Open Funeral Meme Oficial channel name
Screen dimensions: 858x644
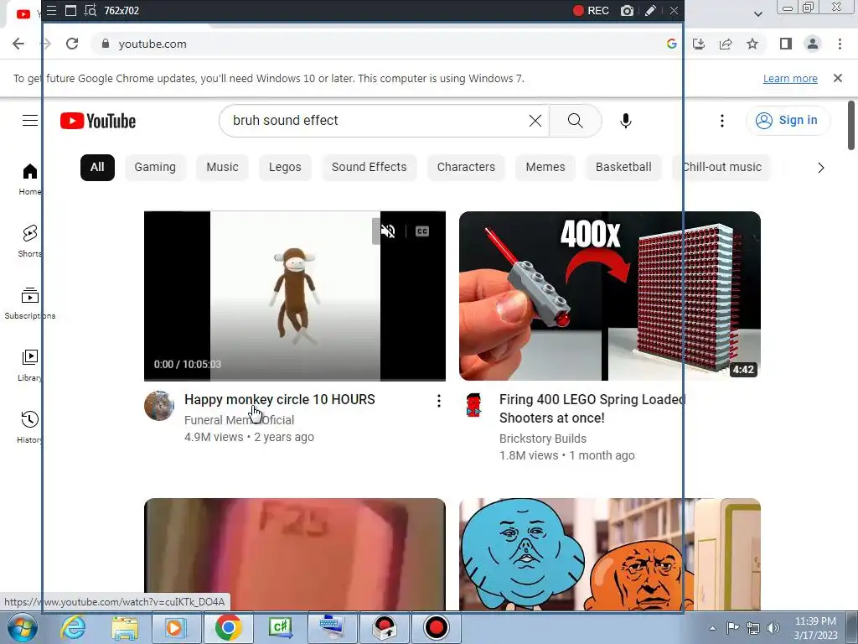239,420
